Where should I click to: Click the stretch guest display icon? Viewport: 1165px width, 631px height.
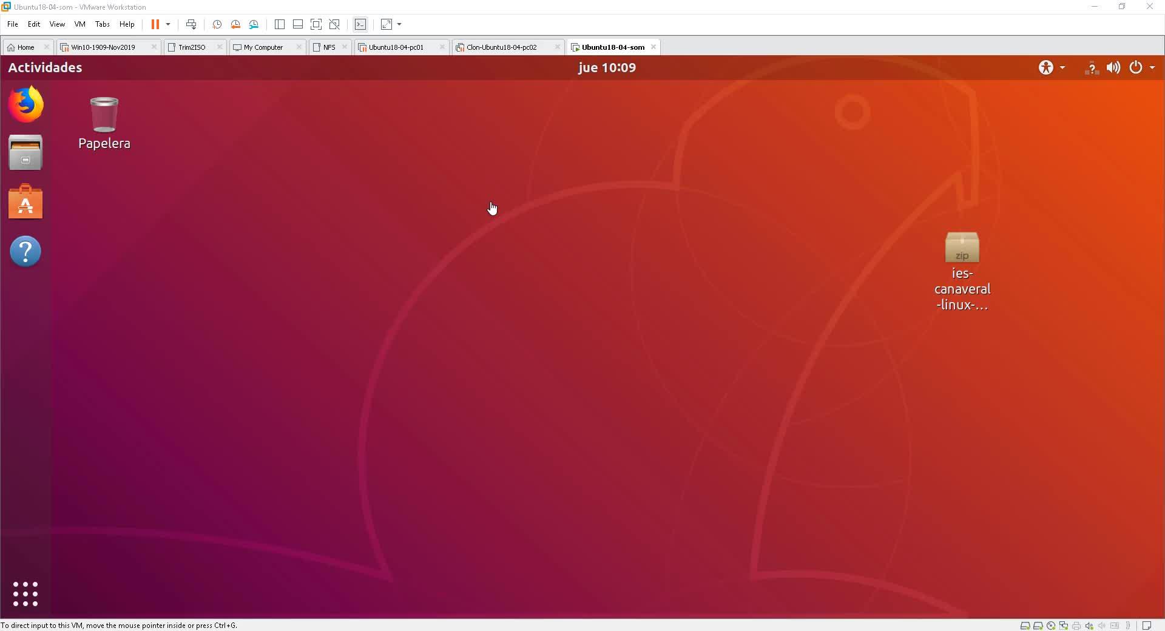click(387, 24)
